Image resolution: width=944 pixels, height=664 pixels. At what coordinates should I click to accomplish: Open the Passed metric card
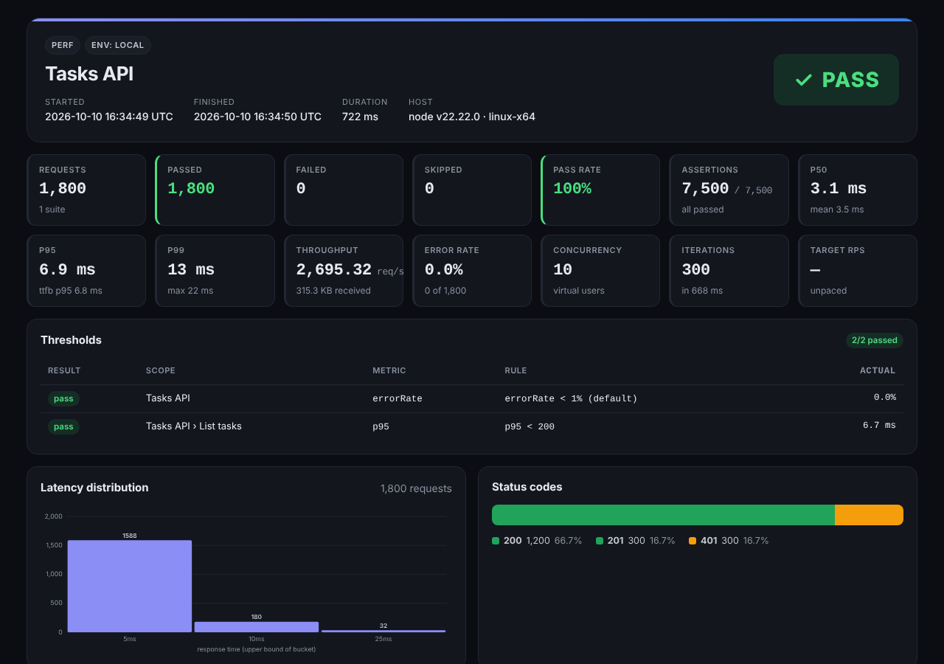click(215, 190)
